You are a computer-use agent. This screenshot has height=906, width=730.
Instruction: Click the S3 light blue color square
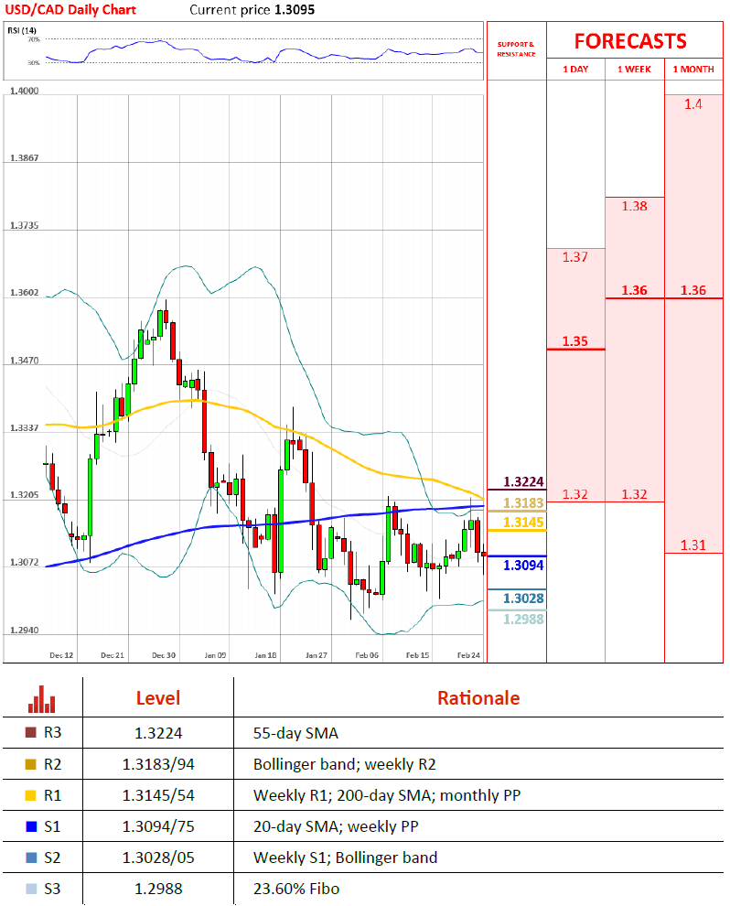point(31,889)
